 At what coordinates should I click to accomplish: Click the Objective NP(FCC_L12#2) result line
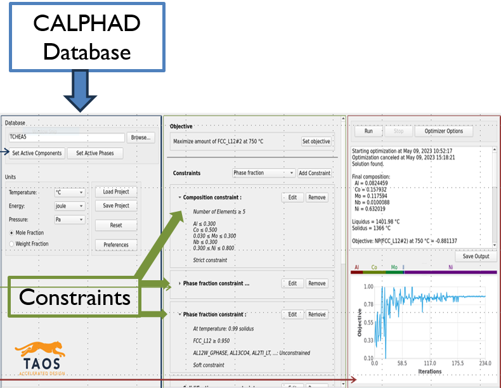point(405,241)
